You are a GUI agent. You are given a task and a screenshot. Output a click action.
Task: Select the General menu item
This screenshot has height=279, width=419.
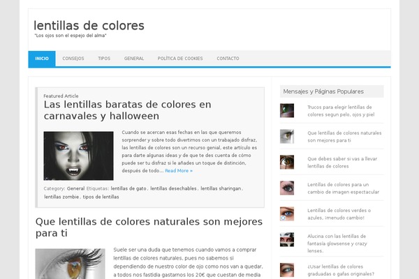pos(134,59)
